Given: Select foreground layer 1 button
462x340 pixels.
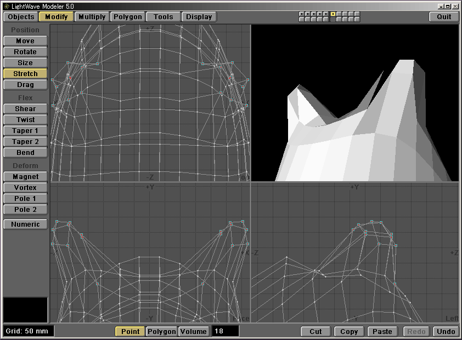Looking at the screenshot, I should 301,14.
